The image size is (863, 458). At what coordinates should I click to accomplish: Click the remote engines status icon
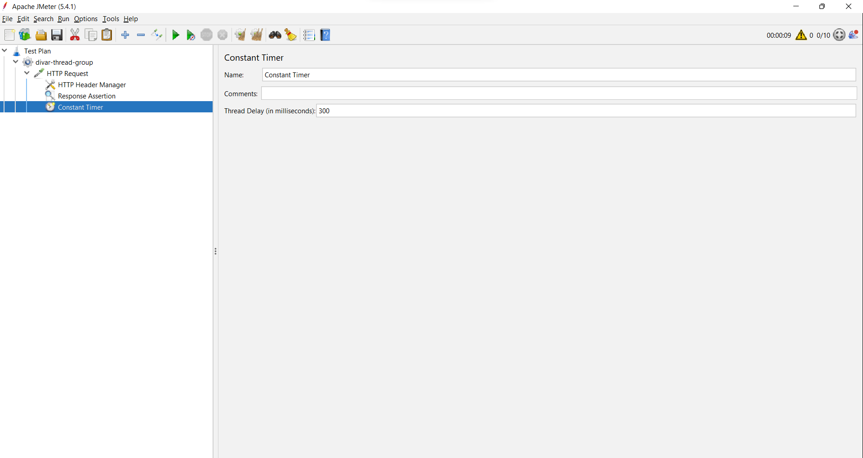click(839, 35)
